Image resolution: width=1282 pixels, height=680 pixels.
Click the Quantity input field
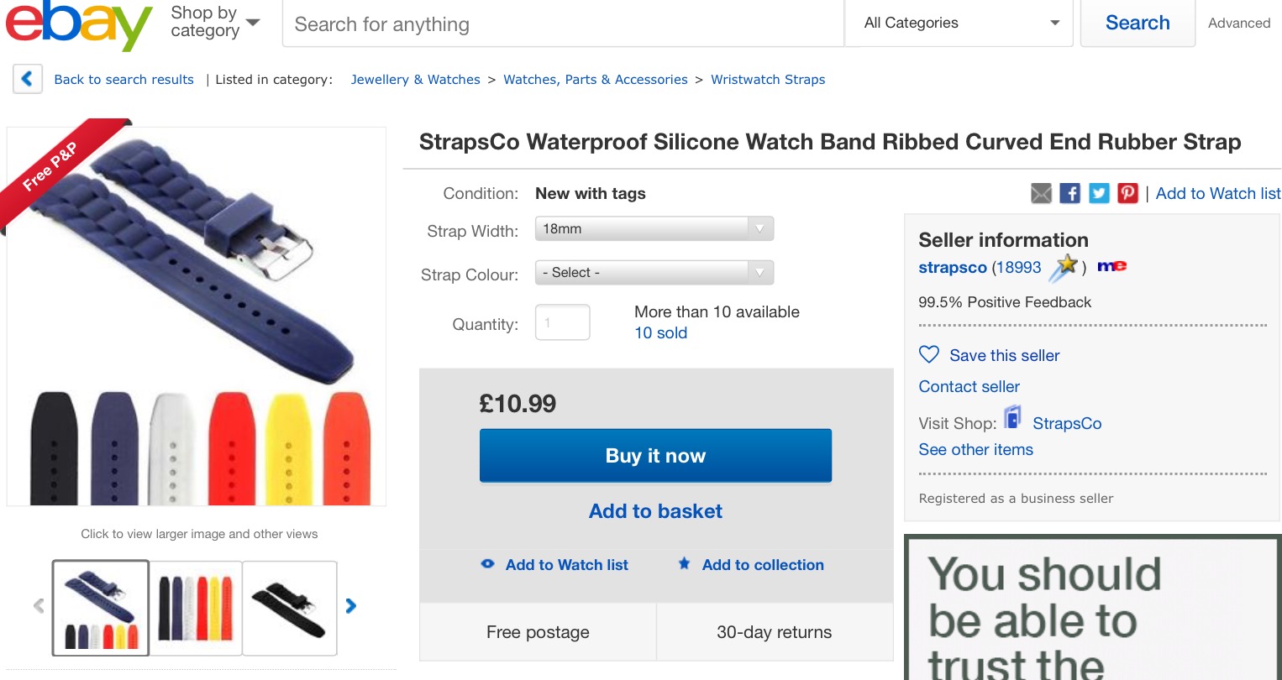coord(562,322)
